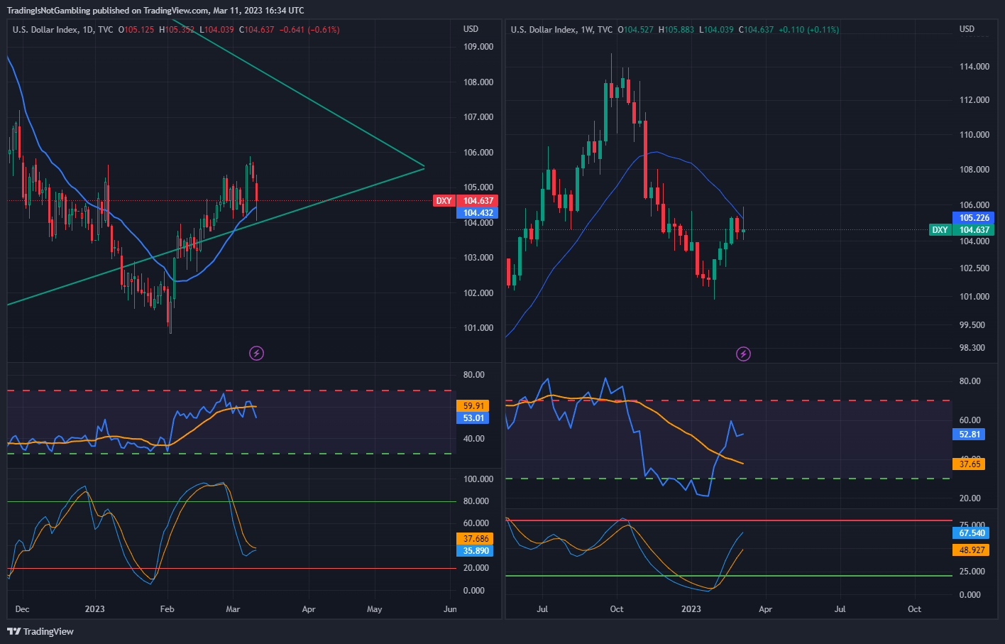Click the 110.000 level on the weekly price axis
1005x644 pixels.
click(x=974, y=135)
